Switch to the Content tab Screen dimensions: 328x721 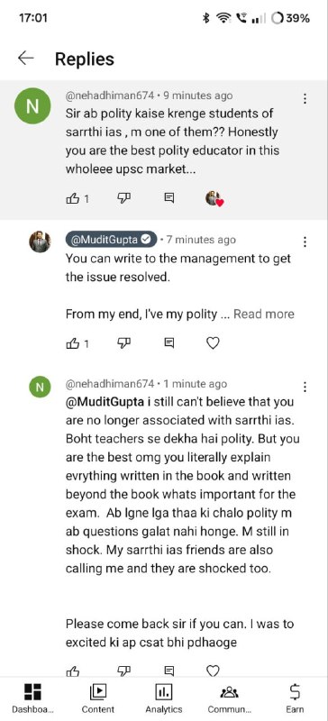pyautogui.click(x=98, y=698)
